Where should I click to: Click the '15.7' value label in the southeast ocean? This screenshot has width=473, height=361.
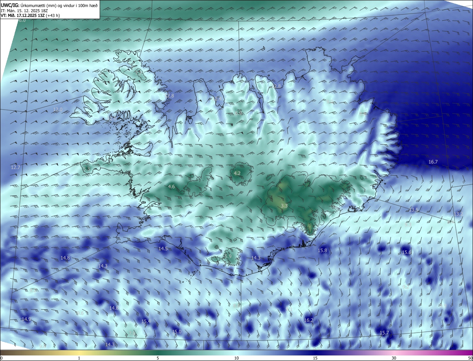click(384, 333)
